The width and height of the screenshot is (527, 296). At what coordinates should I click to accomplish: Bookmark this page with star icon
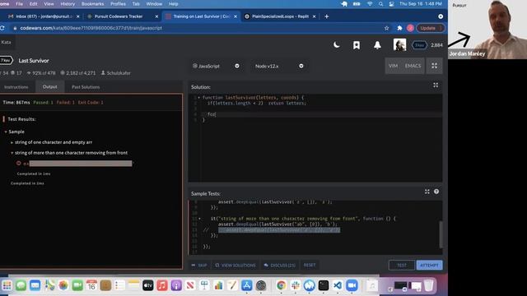[386, 28]
